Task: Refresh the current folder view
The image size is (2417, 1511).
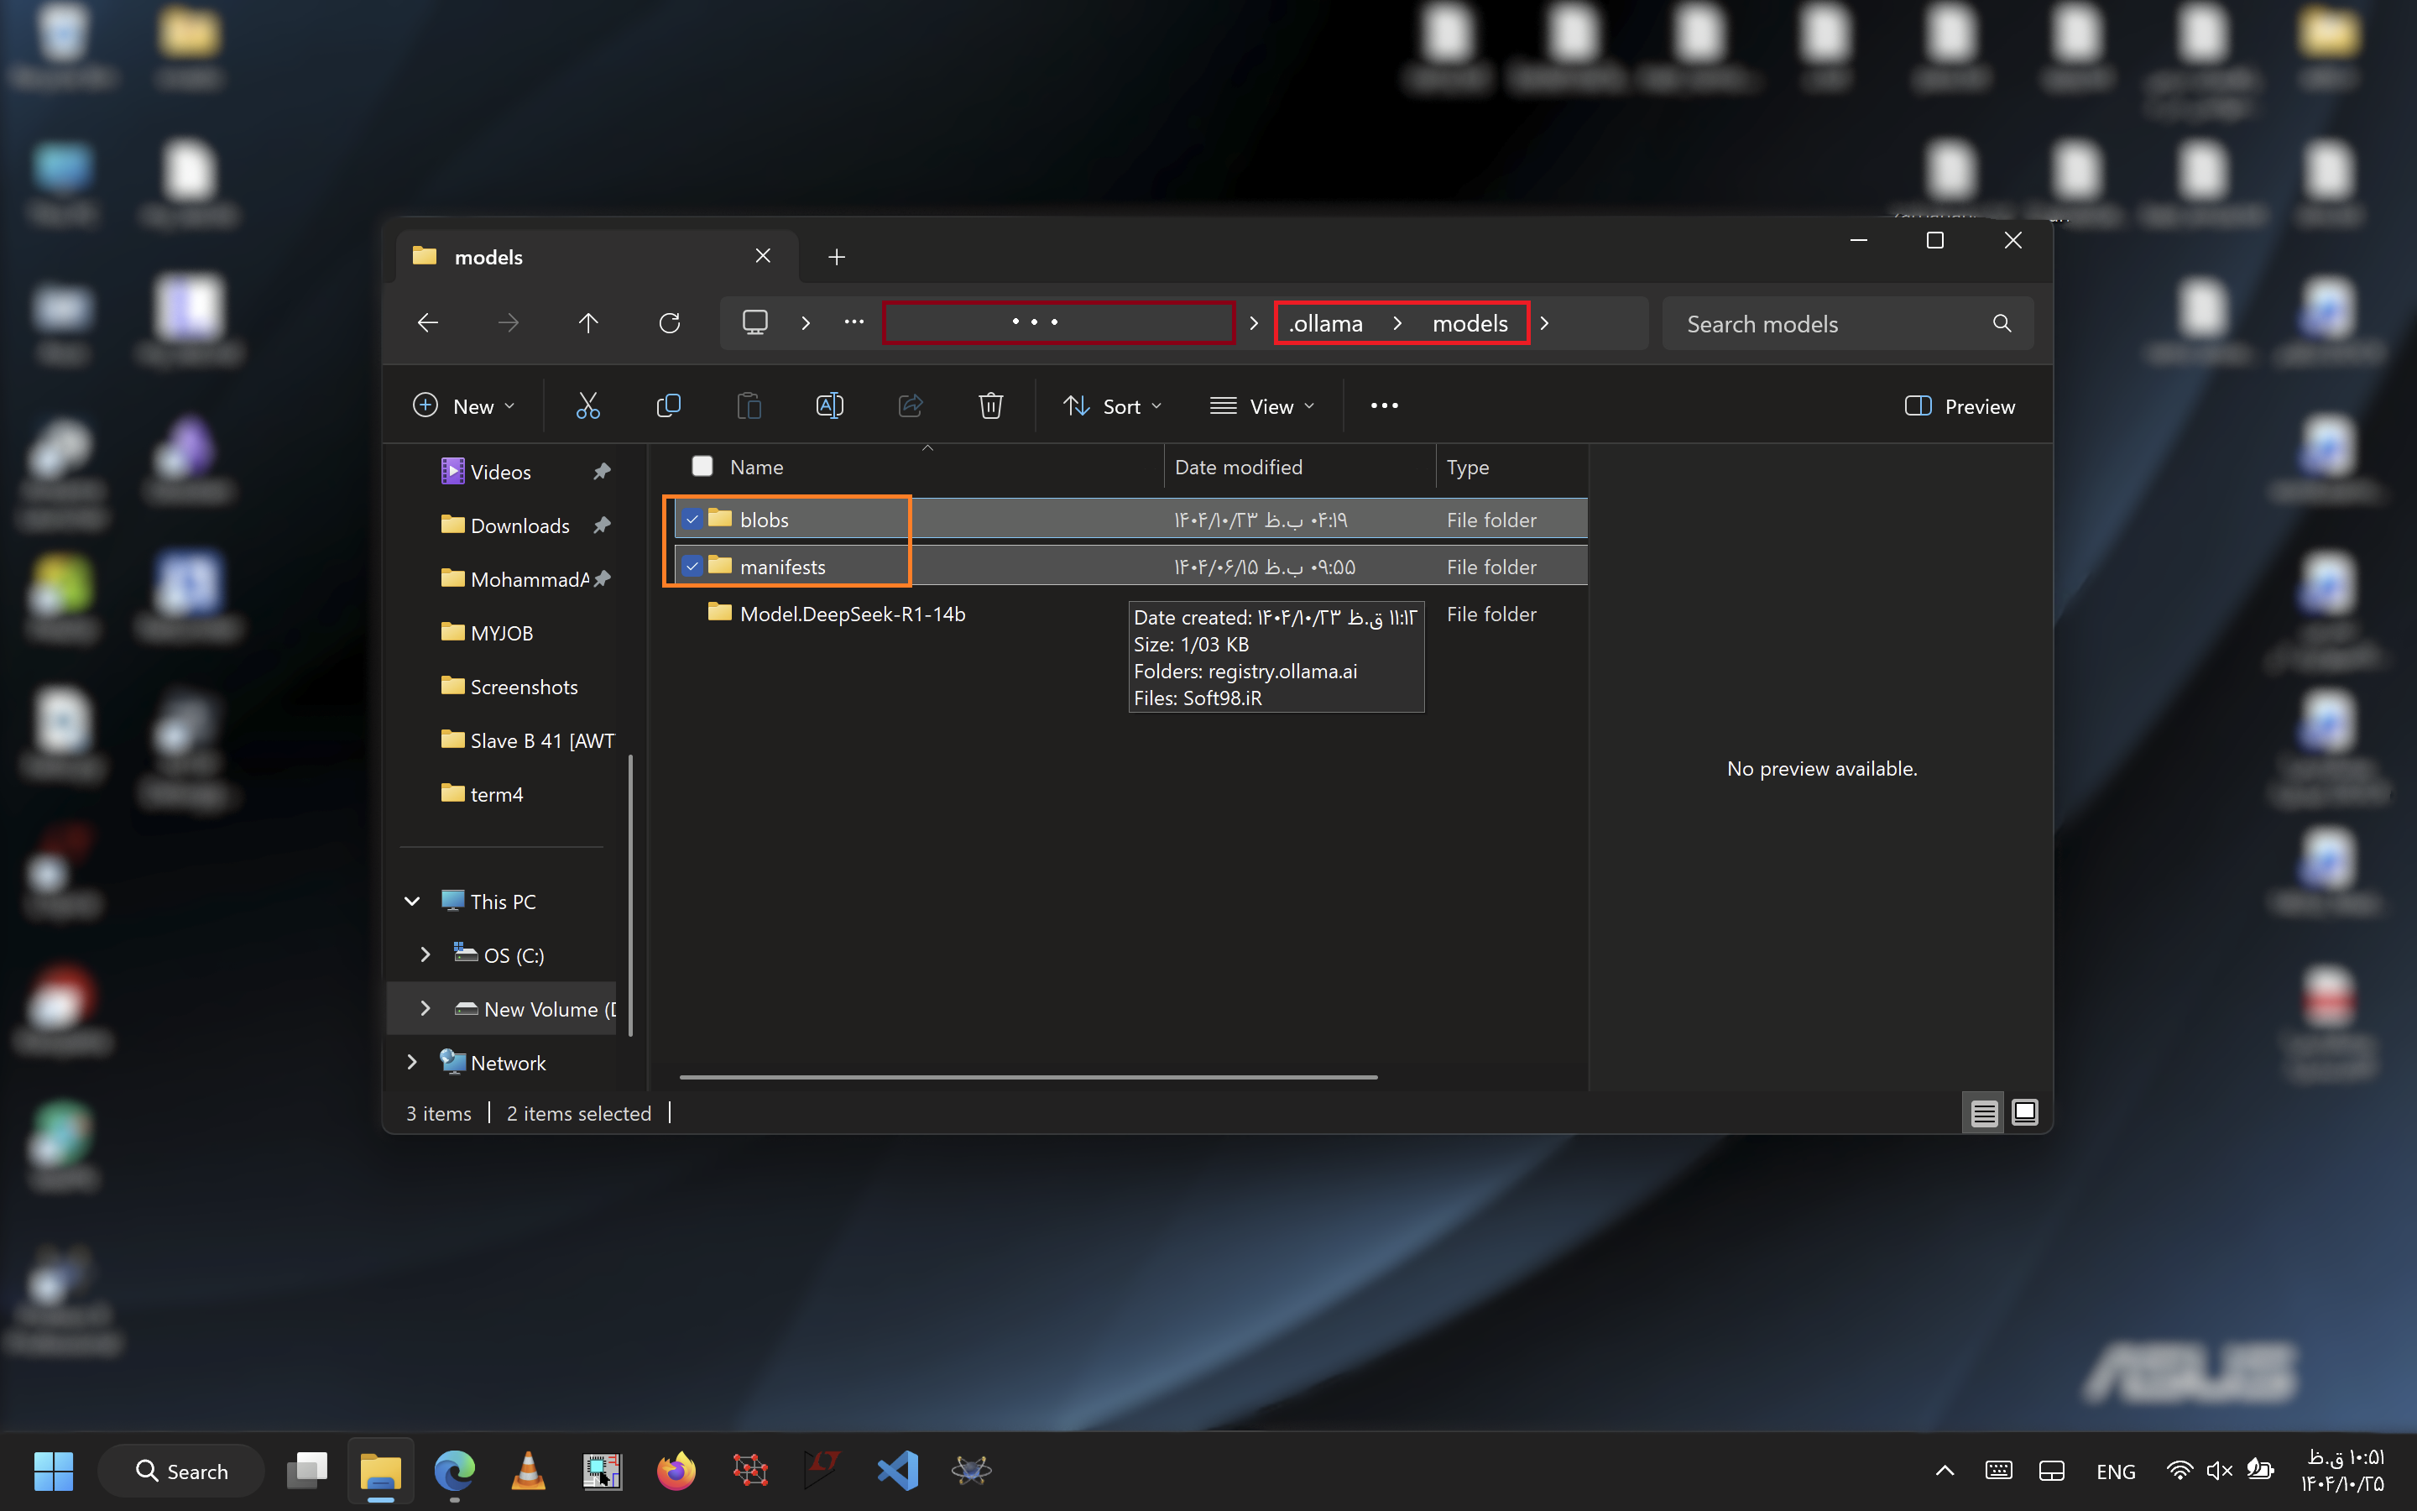Action: pyautogui.click(x=671, y=322)
